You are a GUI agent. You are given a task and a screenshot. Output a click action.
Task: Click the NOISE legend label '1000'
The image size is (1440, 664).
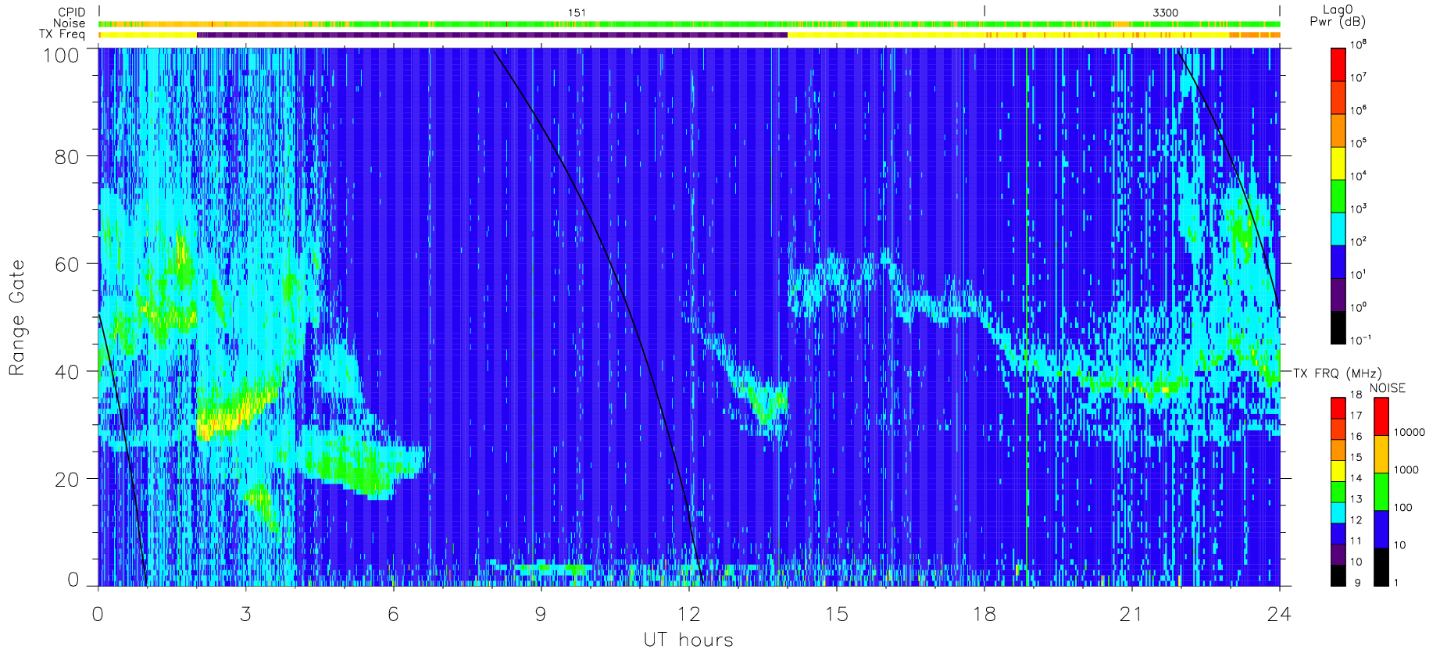pos(1406,469)
